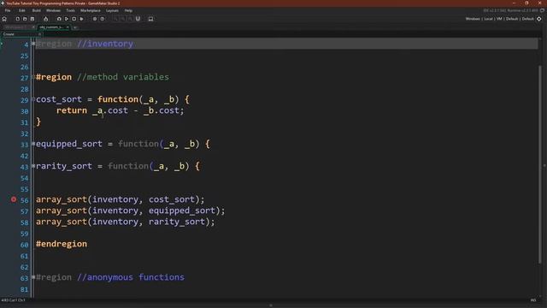547x308 pixels.
Task: Open the Start Page home icon
Action: (4, 19)
